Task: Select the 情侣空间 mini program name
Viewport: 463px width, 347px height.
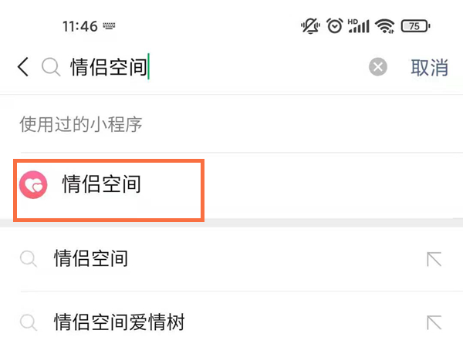Action: click(x=102, y=184)
